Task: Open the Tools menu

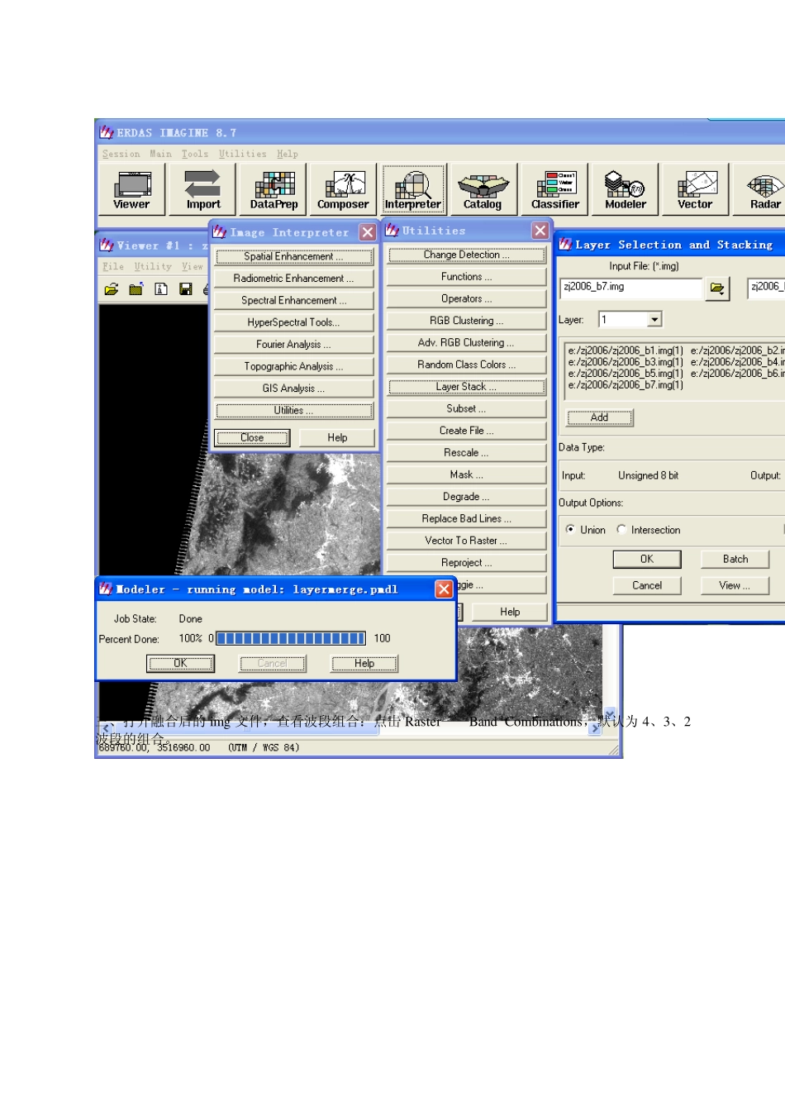Action: point(195,154)
